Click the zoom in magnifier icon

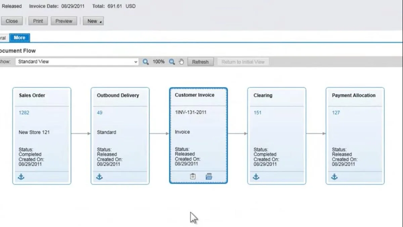pos(145,62)
